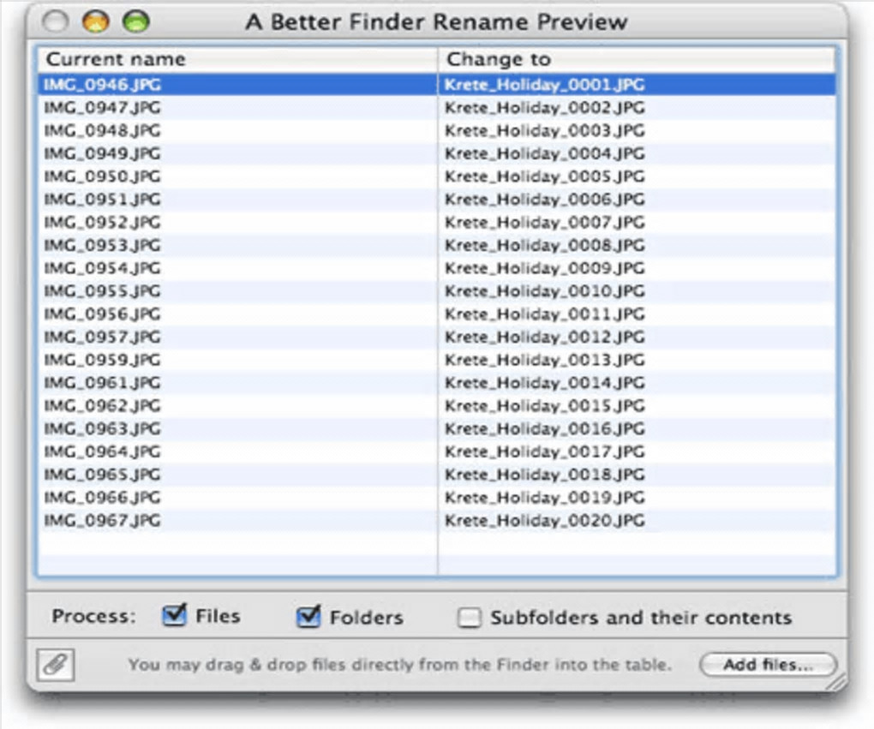Toggle the Files checkbox

(x=174, y=616)
